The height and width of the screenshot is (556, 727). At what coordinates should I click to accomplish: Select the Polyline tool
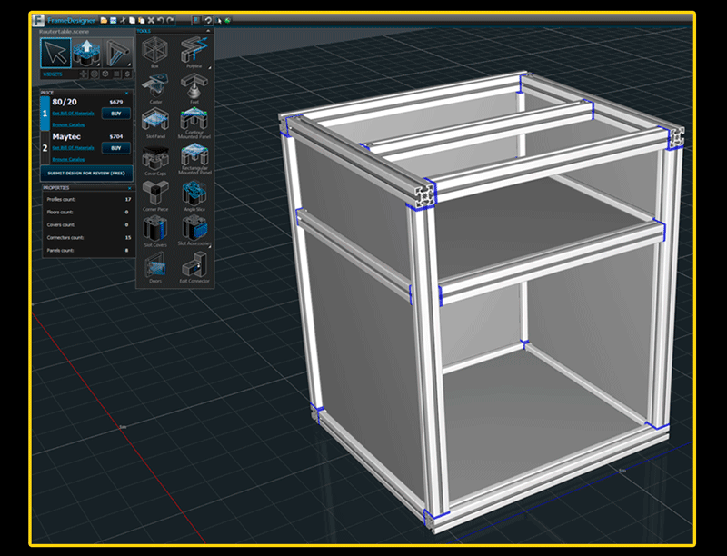click(x=193, y=52)
